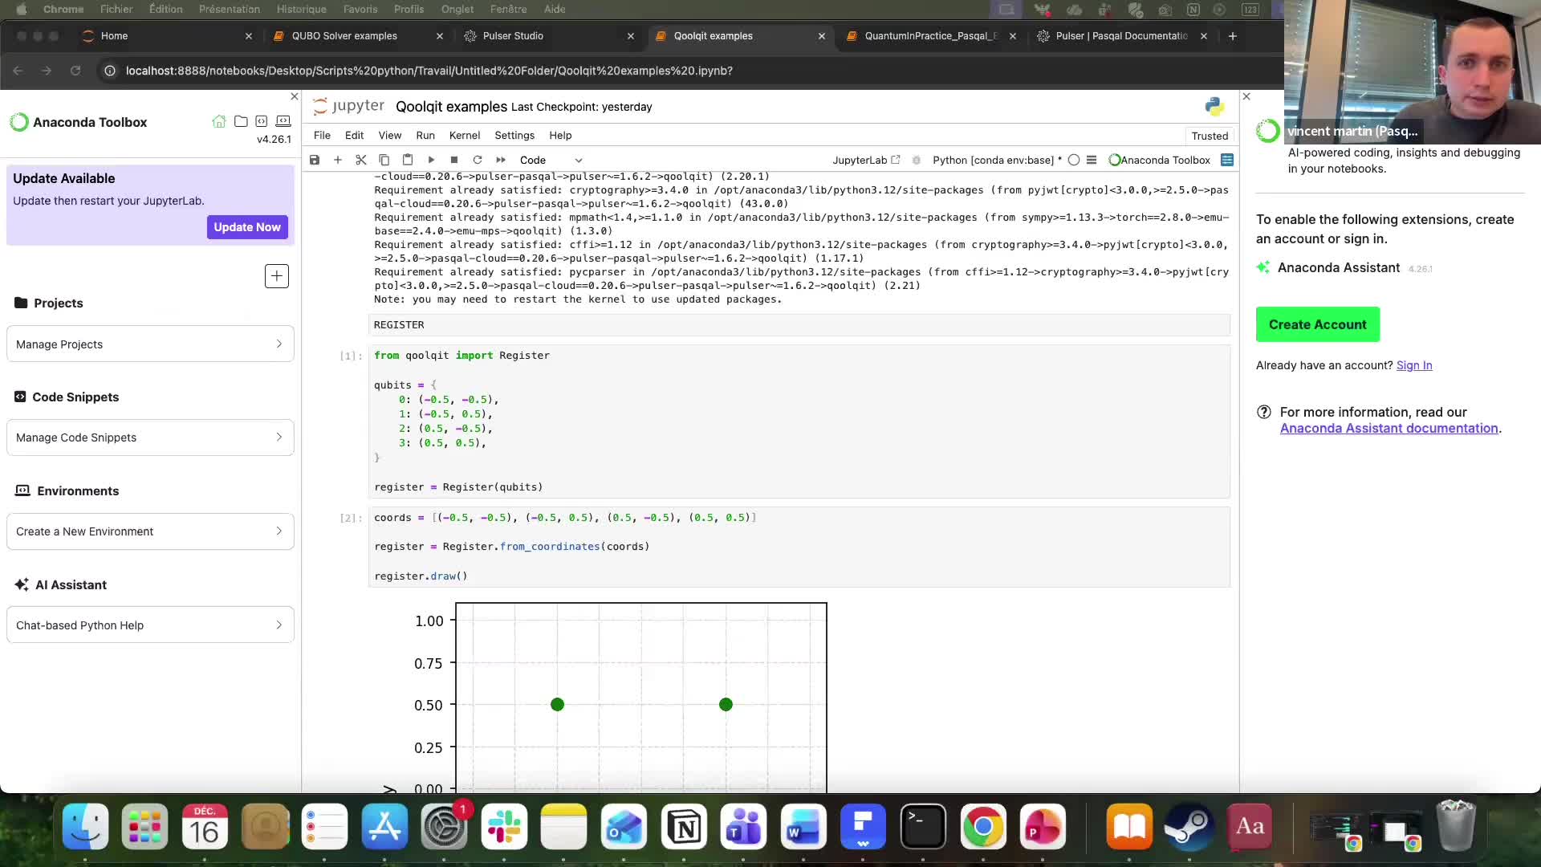Paste a cell using the clipboard icon

tap(408, 160)
